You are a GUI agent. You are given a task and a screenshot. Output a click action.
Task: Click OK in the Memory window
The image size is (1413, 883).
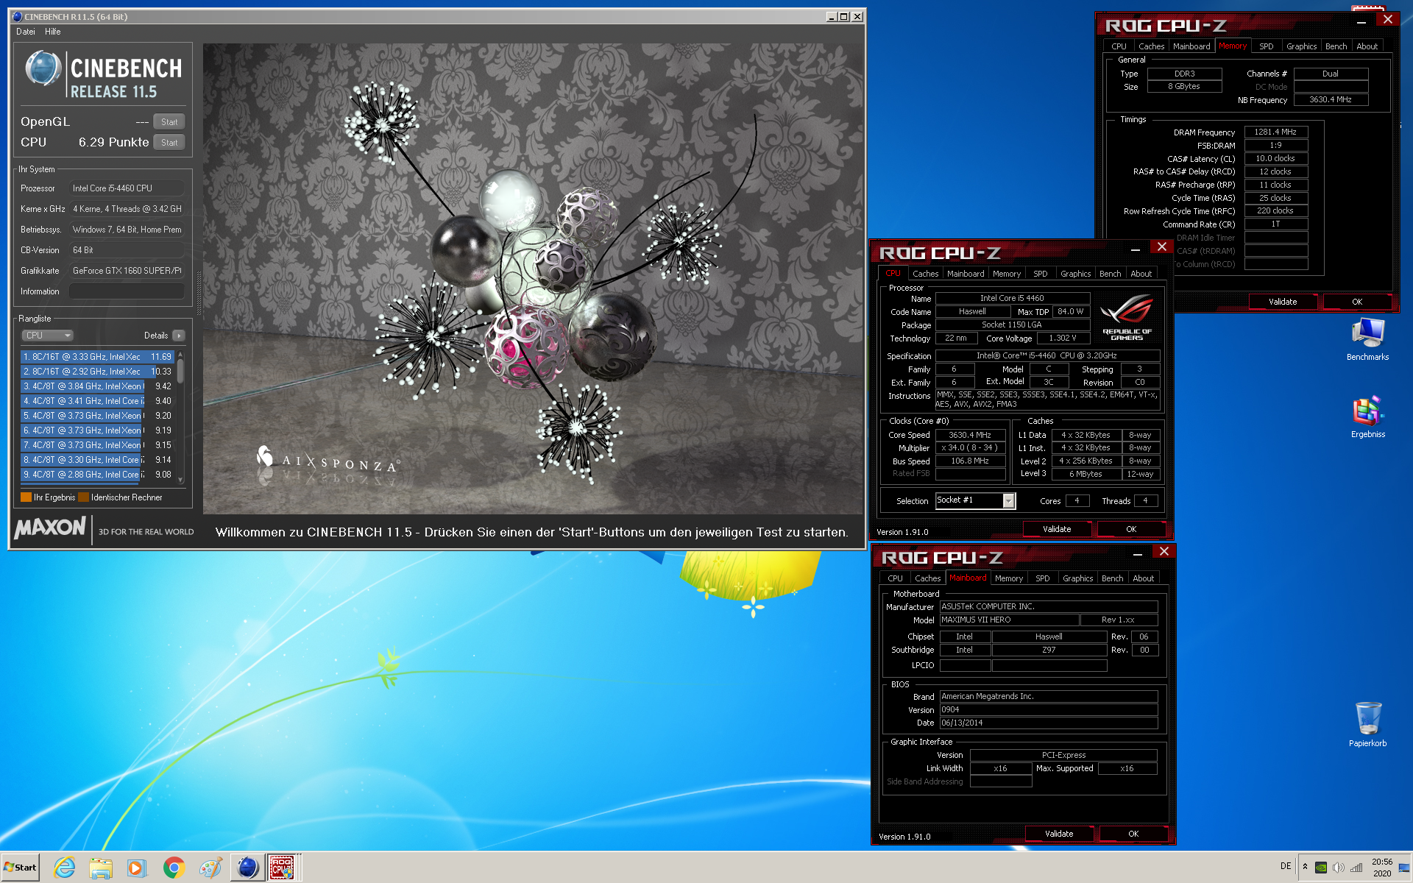click(x=1357, y=302)
